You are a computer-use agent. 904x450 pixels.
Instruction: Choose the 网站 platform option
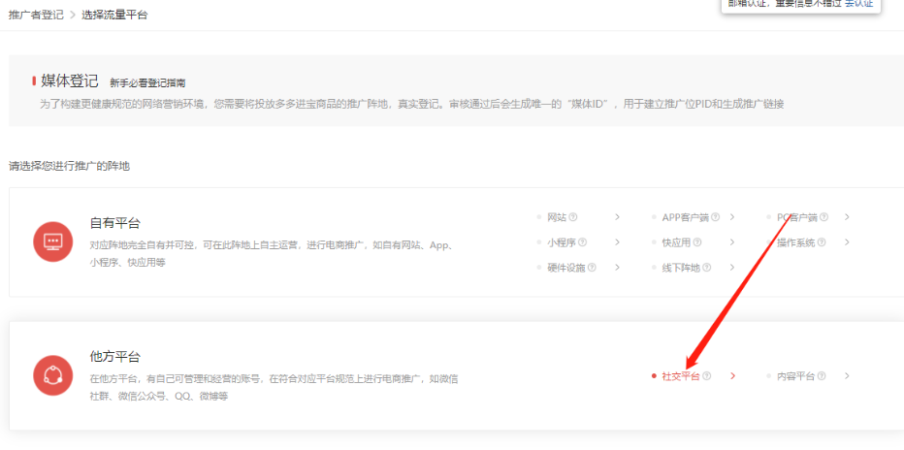point(557,217)
